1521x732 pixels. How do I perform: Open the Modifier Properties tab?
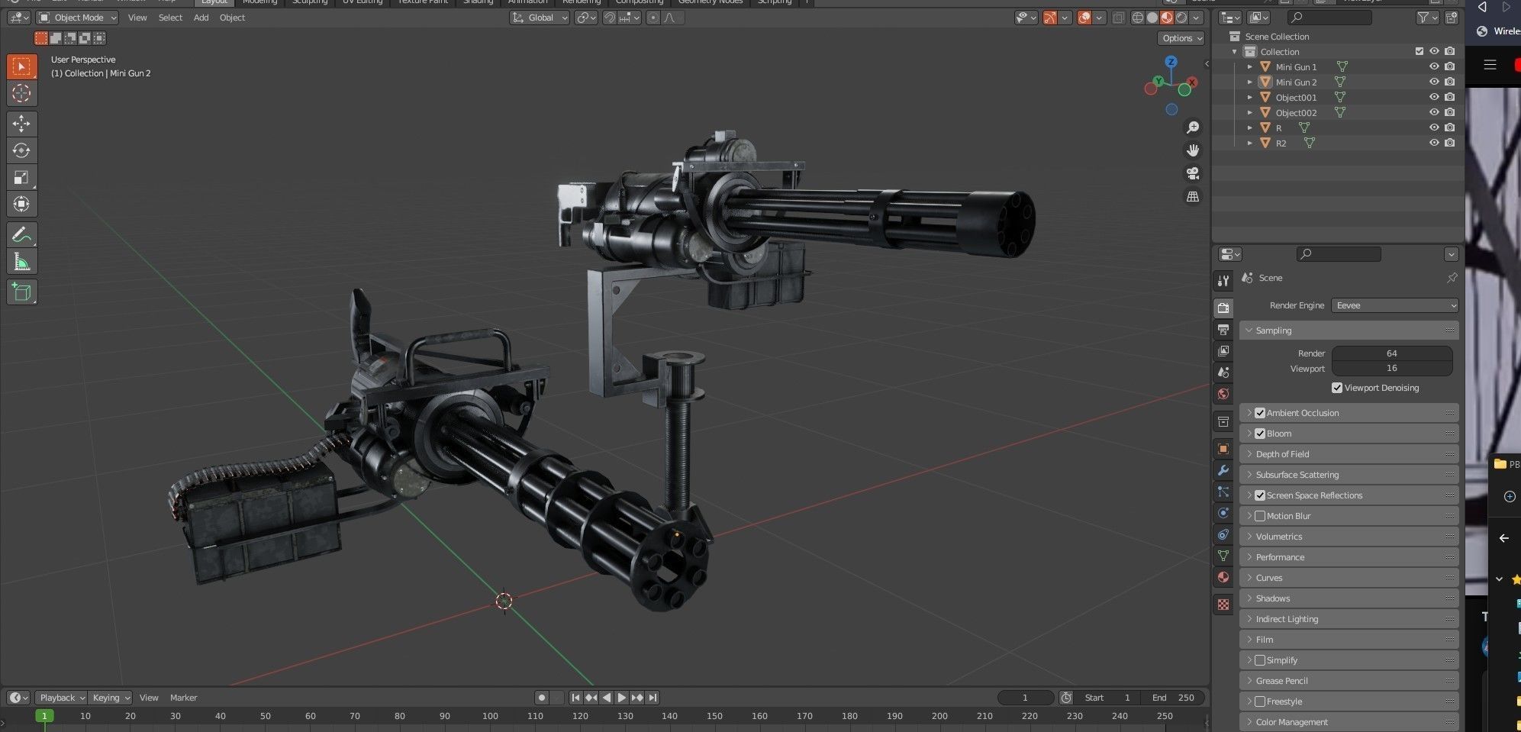click(x=1223, y=471)
